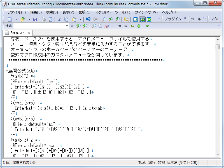Toggle Wrap by Window mode icon
The height and width of the screenshot is (168, 224).
tap(142, 19)
